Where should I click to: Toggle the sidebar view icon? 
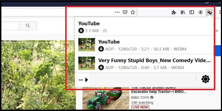pos(191,12)
